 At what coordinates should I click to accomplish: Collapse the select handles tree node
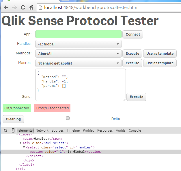(x=24, y=147)
